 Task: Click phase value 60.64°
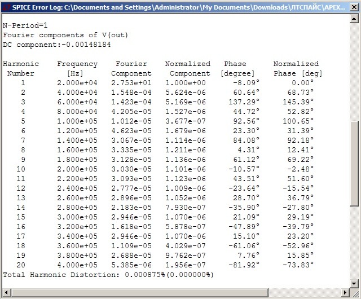(246, 93)
